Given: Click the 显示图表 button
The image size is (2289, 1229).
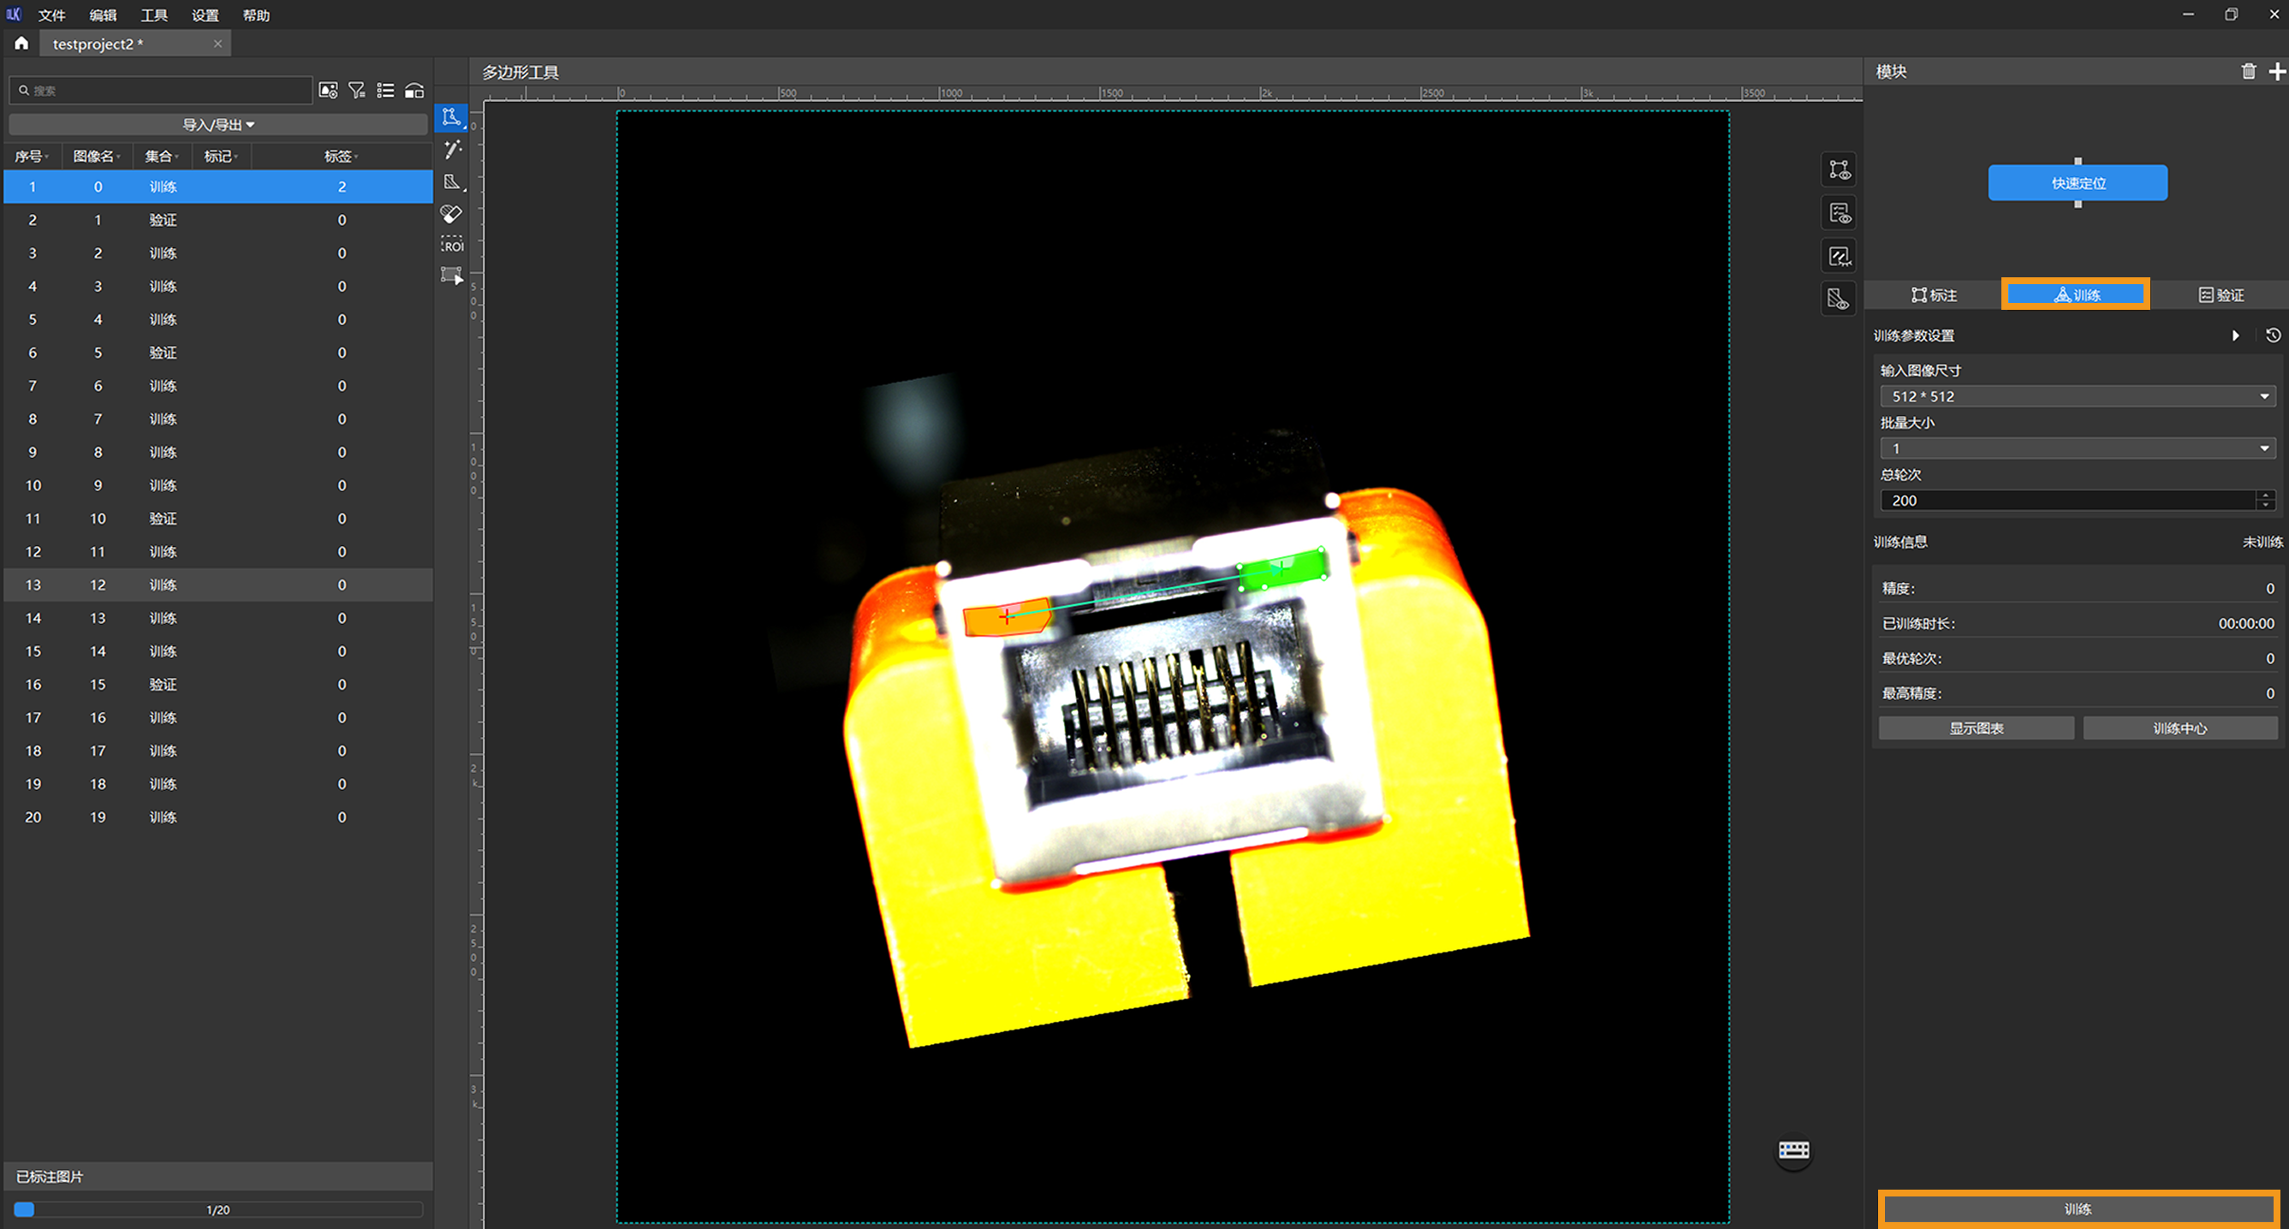Looking at the screenshot, I should pos(1976,727).
